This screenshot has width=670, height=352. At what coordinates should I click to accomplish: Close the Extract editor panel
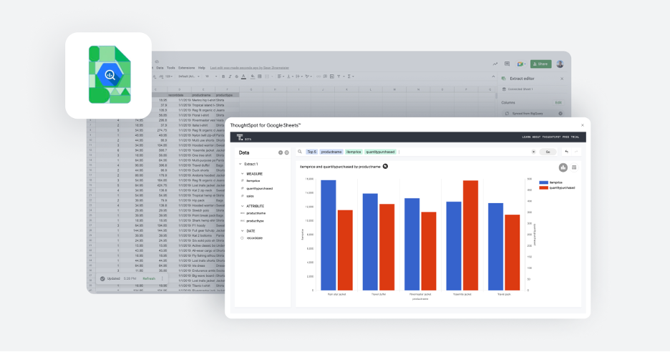click(x=562, y=79)
